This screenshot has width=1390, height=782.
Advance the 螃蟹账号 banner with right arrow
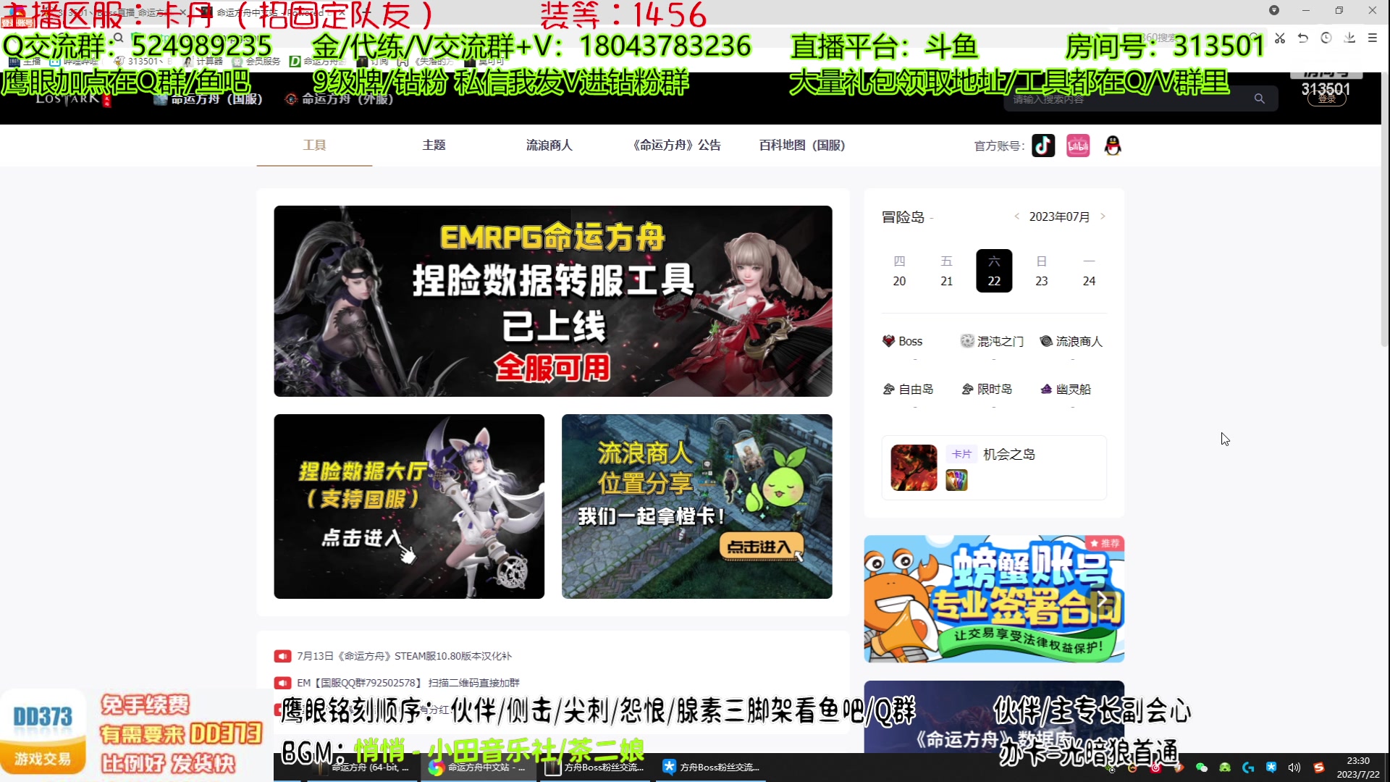1101,599
